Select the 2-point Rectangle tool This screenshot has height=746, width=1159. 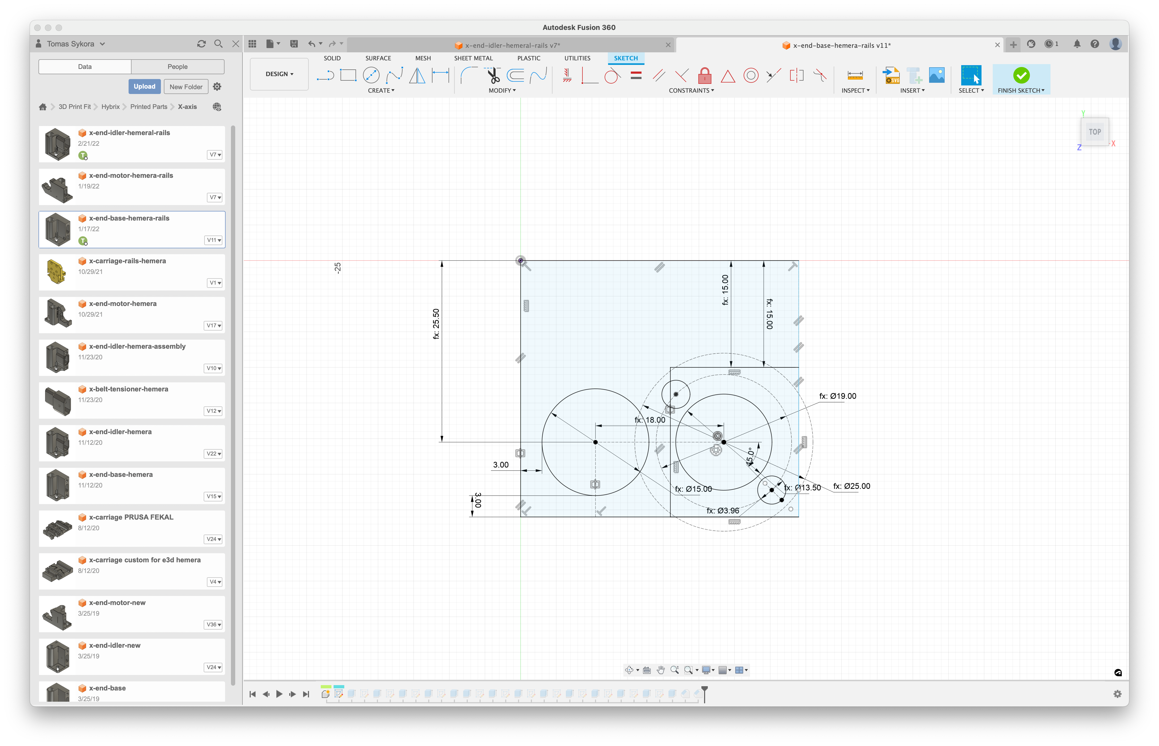[x=348, y=76]
